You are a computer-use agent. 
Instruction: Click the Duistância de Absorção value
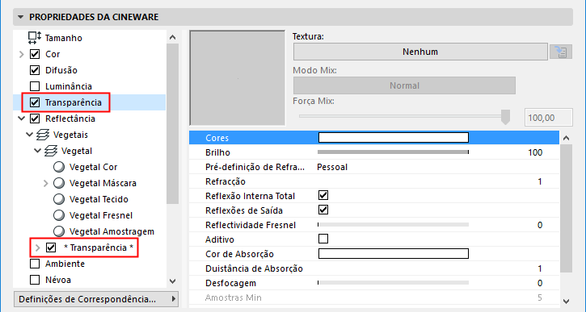pyautogui.click(x=540, y=268)
